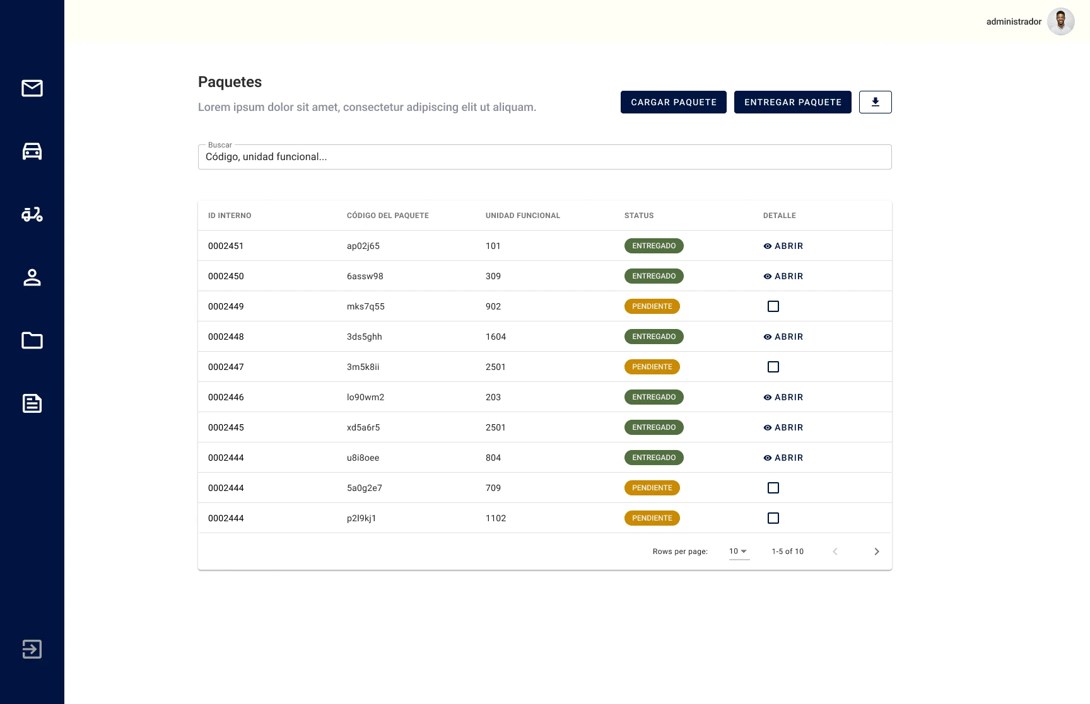1090x704 pixels.
Task: Click the download icon button
Action: [x=875, y=102]
